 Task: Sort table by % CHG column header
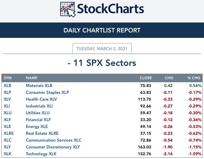tap(194, 78)
